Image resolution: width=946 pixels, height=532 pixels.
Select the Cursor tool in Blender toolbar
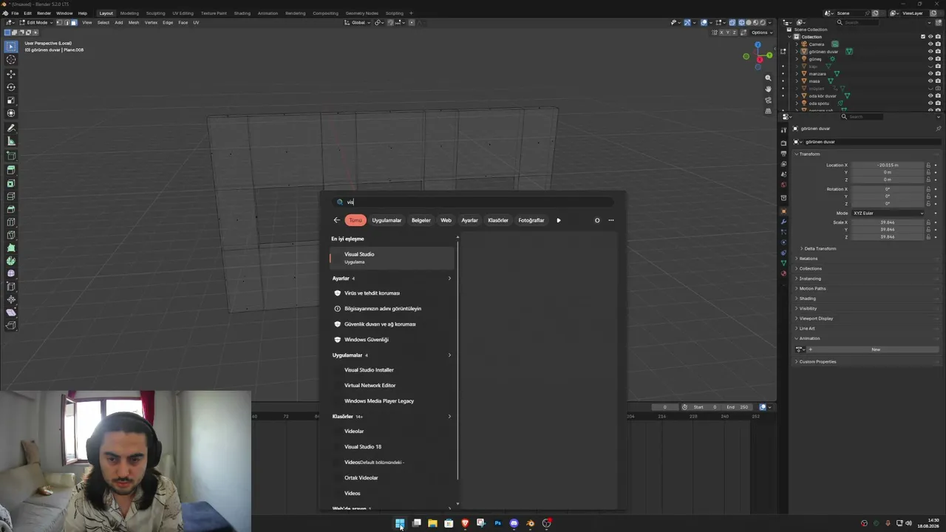pos(11,60)
